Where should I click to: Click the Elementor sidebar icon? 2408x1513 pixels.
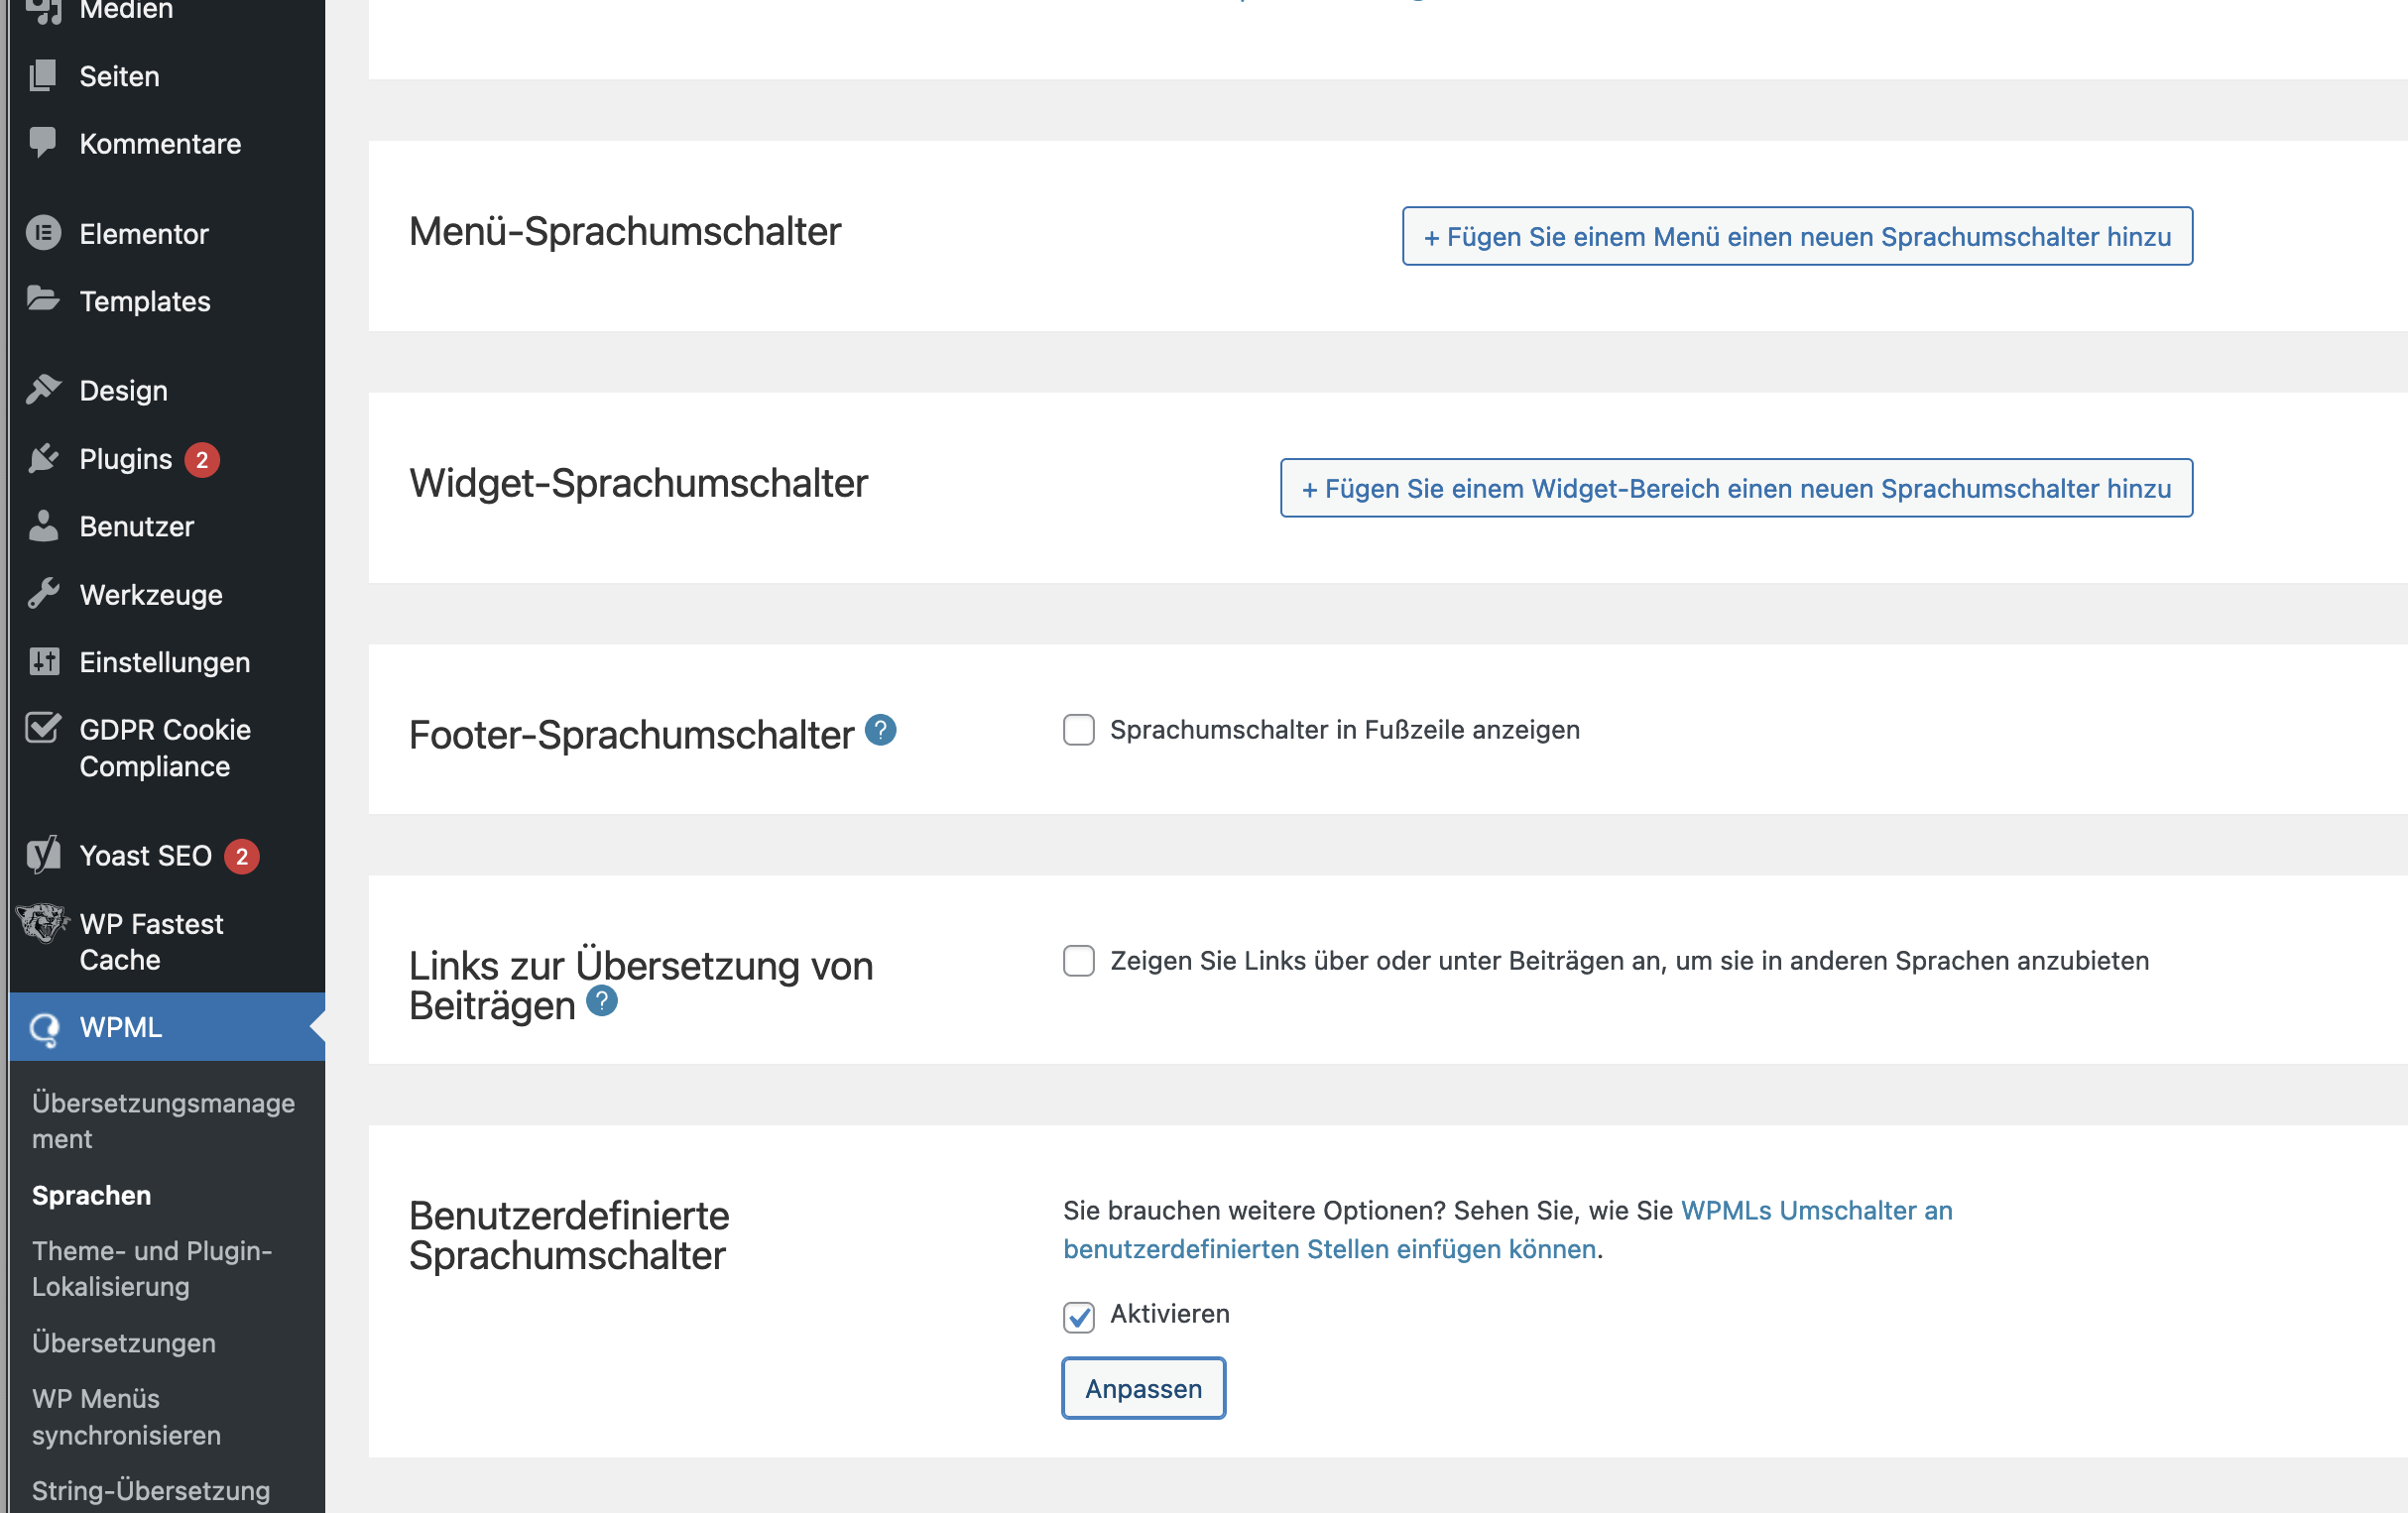pyautogui.click(x=43, y=234)
